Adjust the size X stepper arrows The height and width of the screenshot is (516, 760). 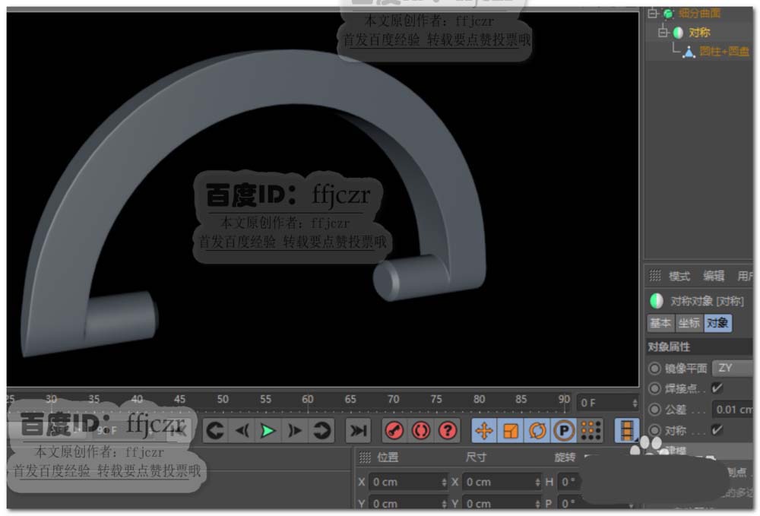537,482
